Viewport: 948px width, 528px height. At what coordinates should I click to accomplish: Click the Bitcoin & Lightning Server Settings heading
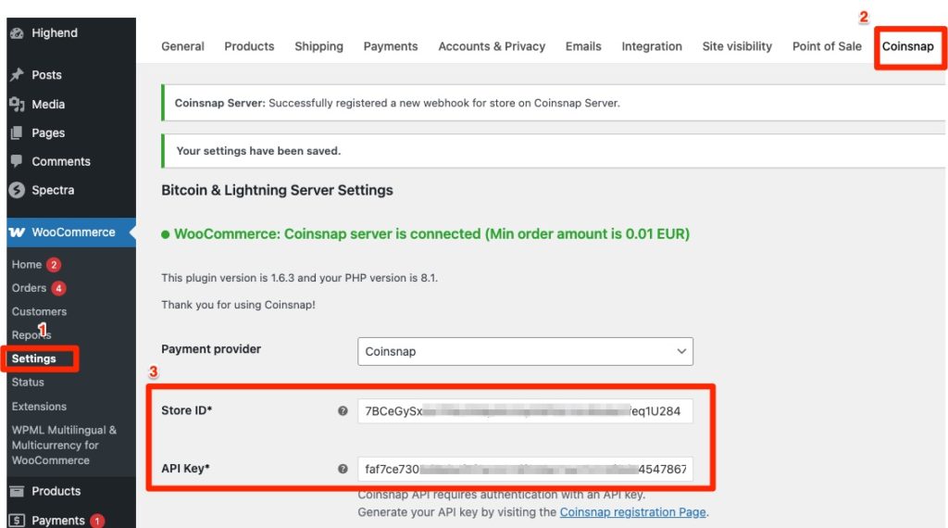[277, 190]
